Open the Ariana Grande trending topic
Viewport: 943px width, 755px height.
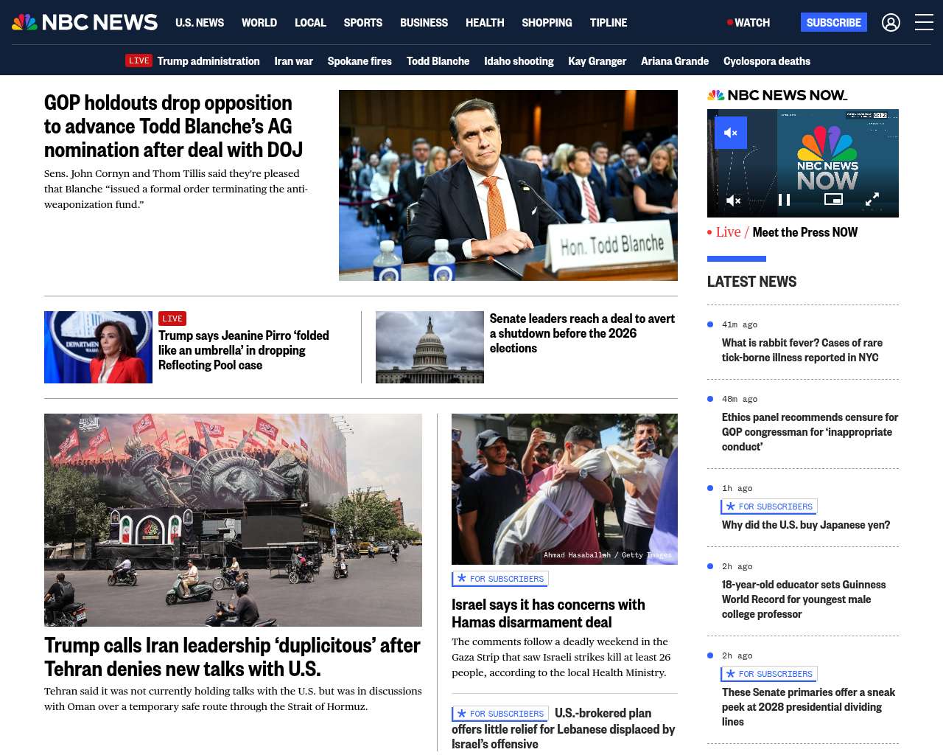675,61
